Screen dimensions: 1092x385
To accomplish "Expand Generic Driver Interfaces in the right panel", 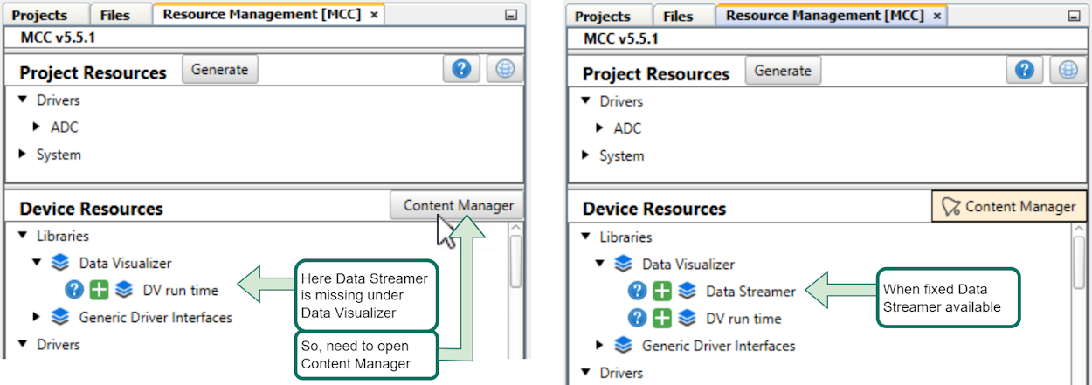I will (600, 346).
